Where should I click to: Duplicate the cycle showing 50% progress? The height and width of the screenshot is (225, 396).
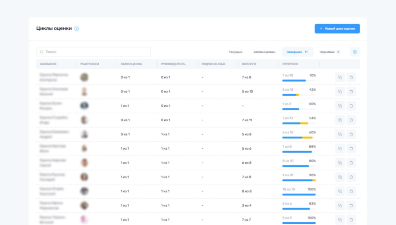click(340, 106)
